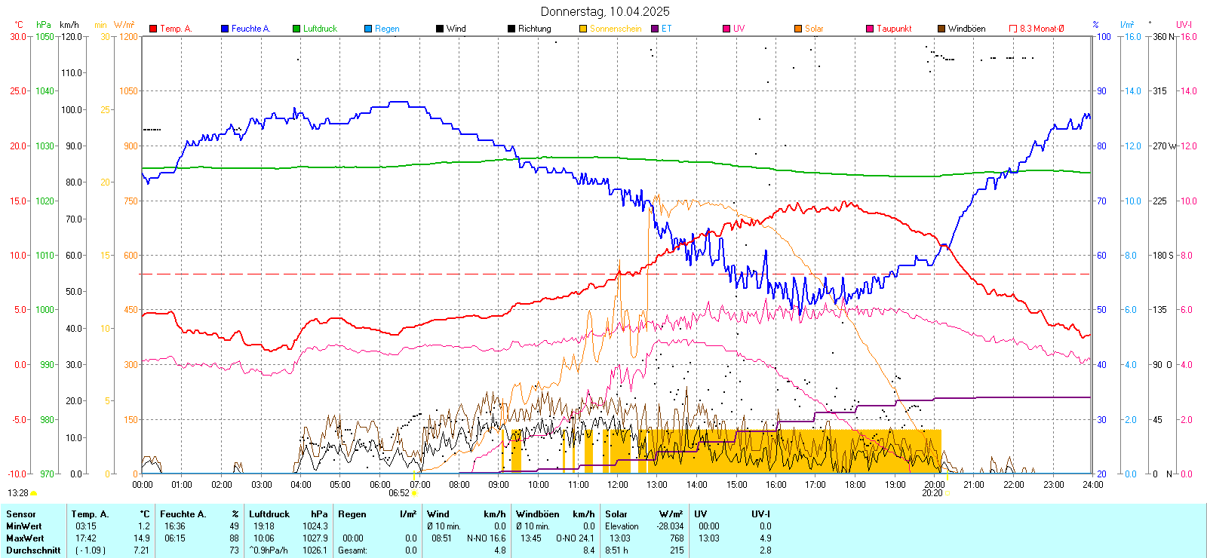Click the red Temp. A. legend square

click(153, 29)
